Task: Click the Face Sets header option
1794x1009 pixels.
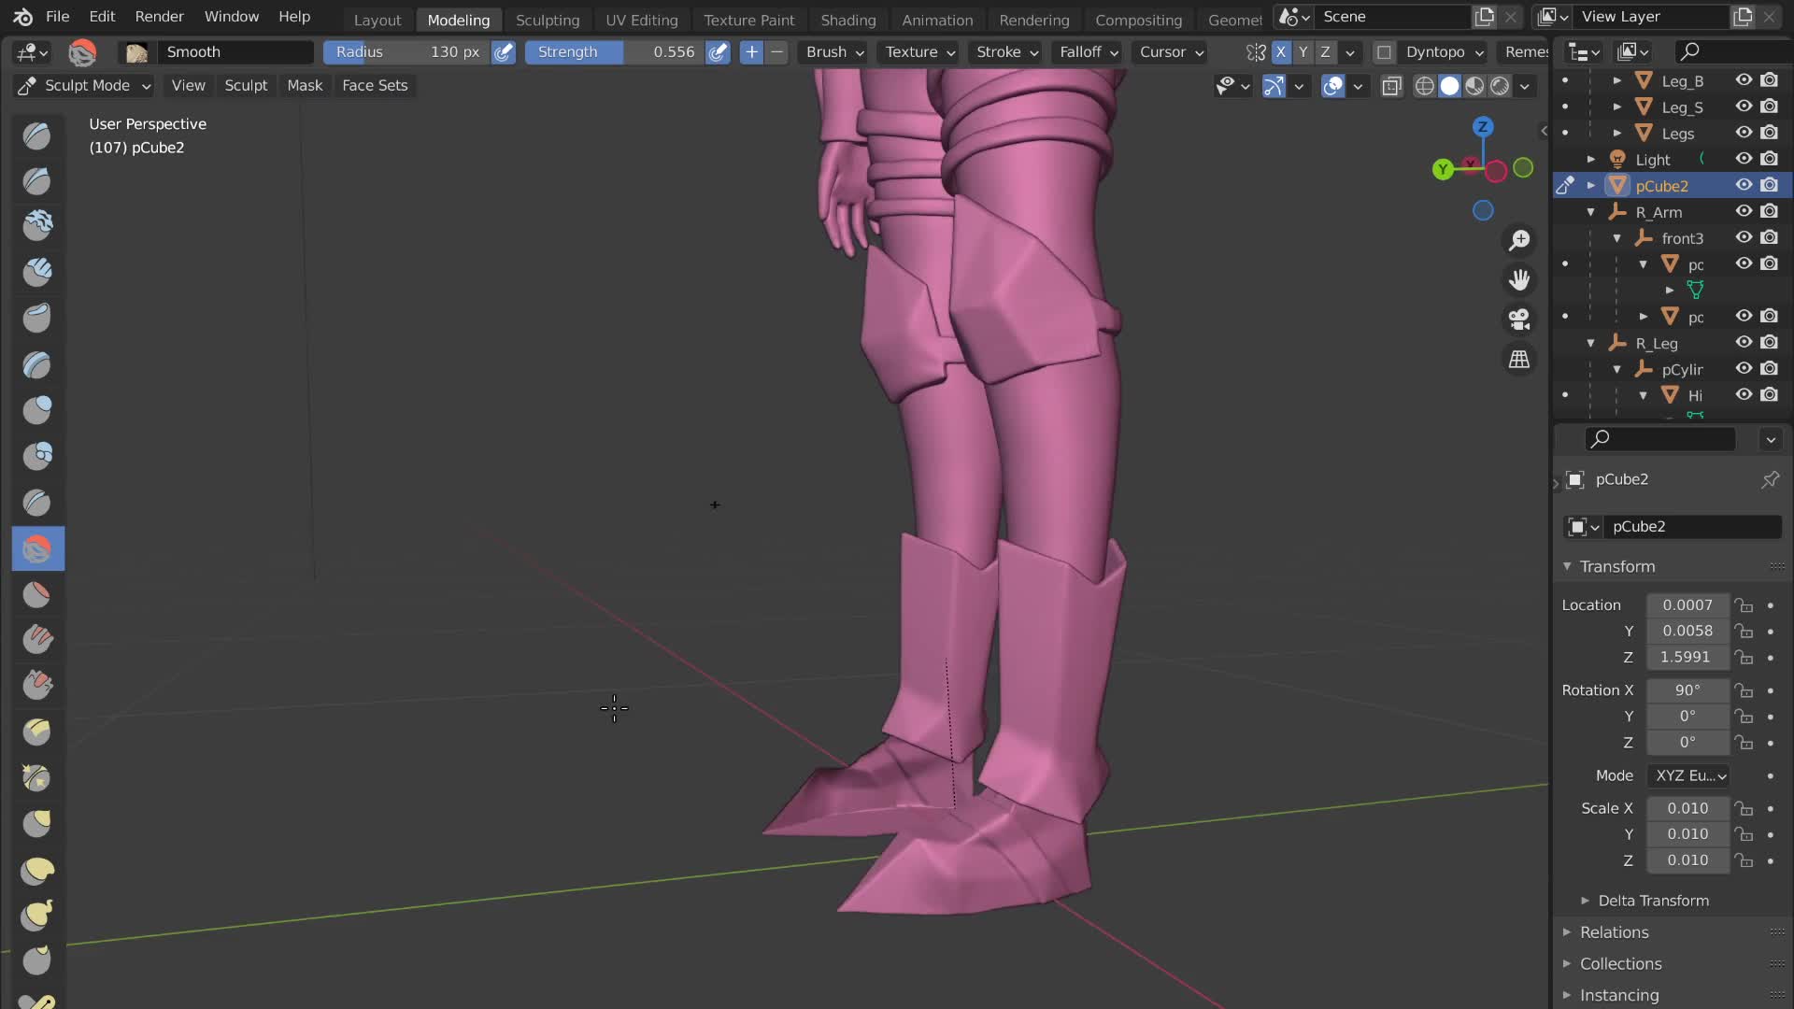Action: [375, 85]
